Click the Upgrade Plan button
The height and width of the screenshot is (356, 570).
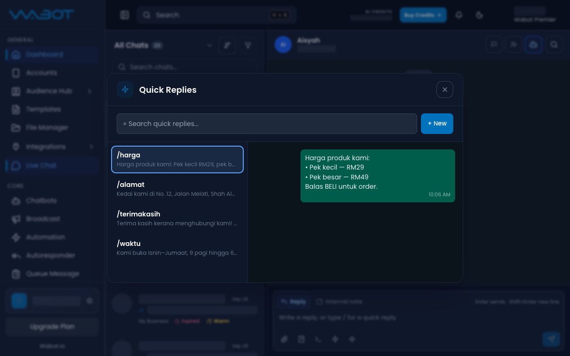pos(52,326)
